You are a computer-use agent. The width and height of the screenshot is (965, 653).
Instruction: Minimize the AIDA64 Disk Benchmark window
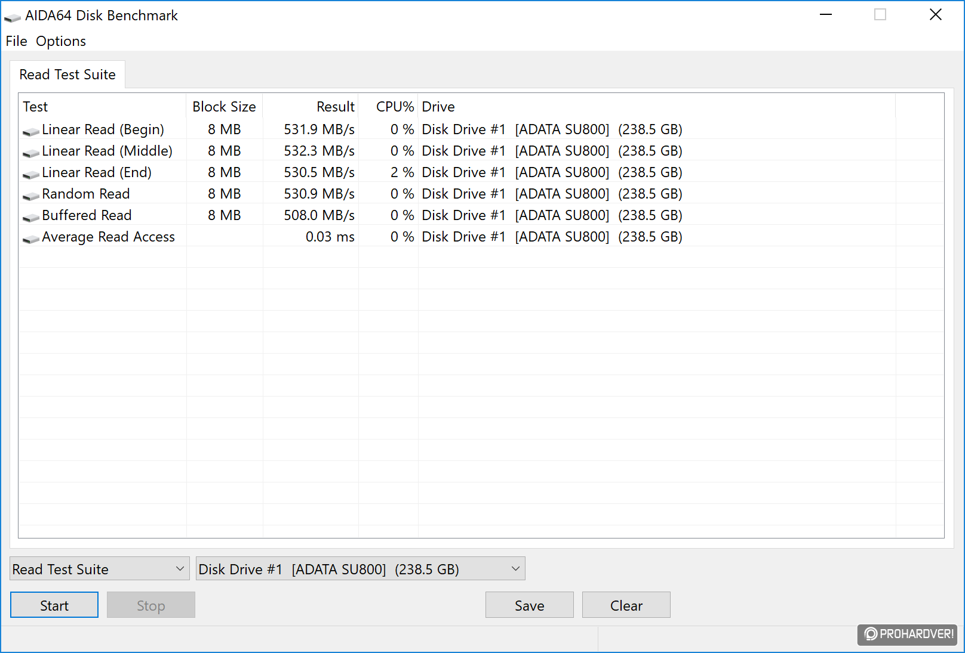click(x=826, y=15)
